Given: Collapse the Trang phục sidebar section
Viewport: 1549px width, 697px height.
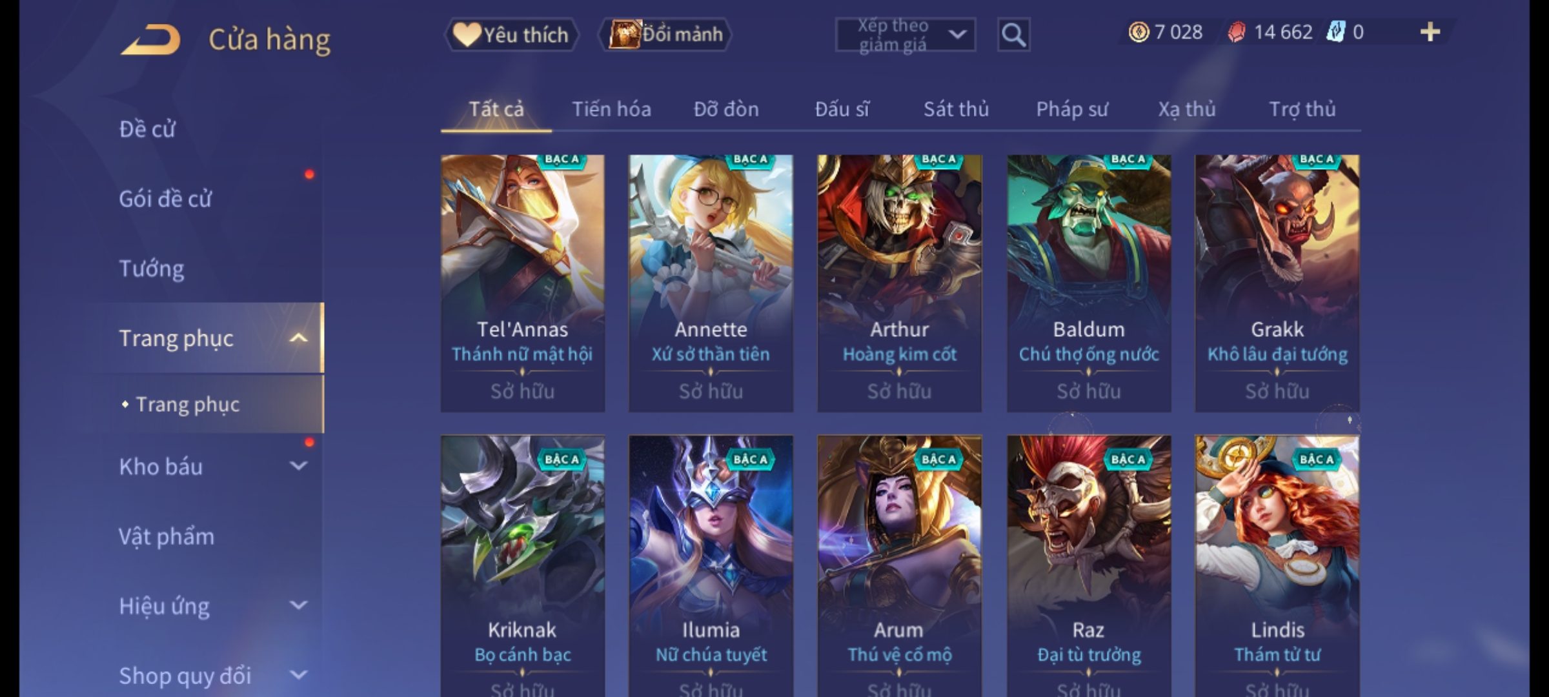Looking at the screenshot, I should pos(298,338).
